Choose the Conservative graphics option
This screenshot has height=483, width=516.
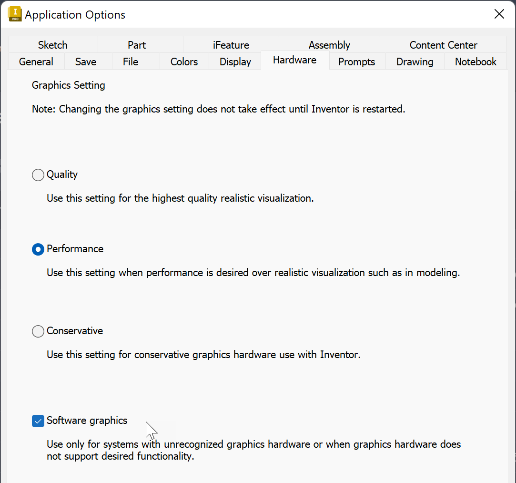[x=38, y=331]
